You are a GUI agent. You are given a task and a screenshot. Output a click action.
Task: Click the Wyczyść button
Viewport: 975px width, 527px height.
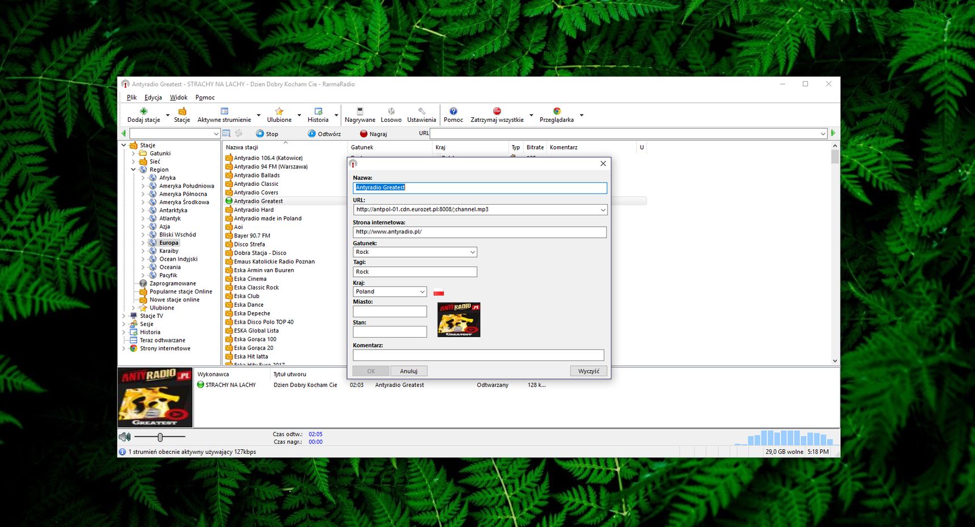pos(589,371)
